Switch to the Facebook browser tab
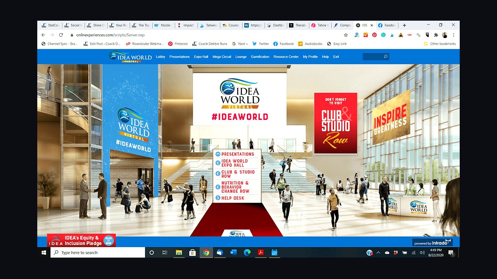This screenshot has width=497, height=279. (x=388, y=25)
